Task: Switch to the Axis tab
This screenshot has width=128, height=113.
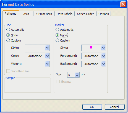Action: tap(26, 14)
